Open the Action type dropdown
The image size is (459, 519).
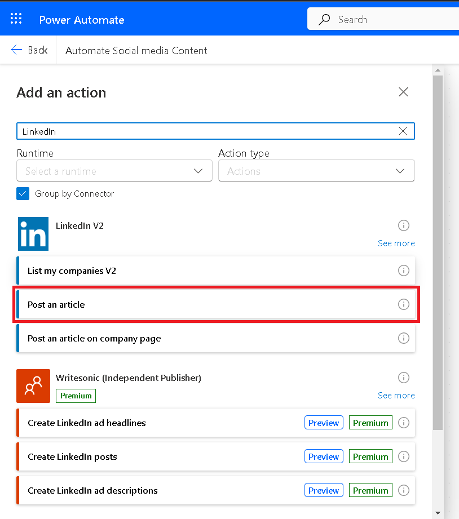tap(316, 171)
